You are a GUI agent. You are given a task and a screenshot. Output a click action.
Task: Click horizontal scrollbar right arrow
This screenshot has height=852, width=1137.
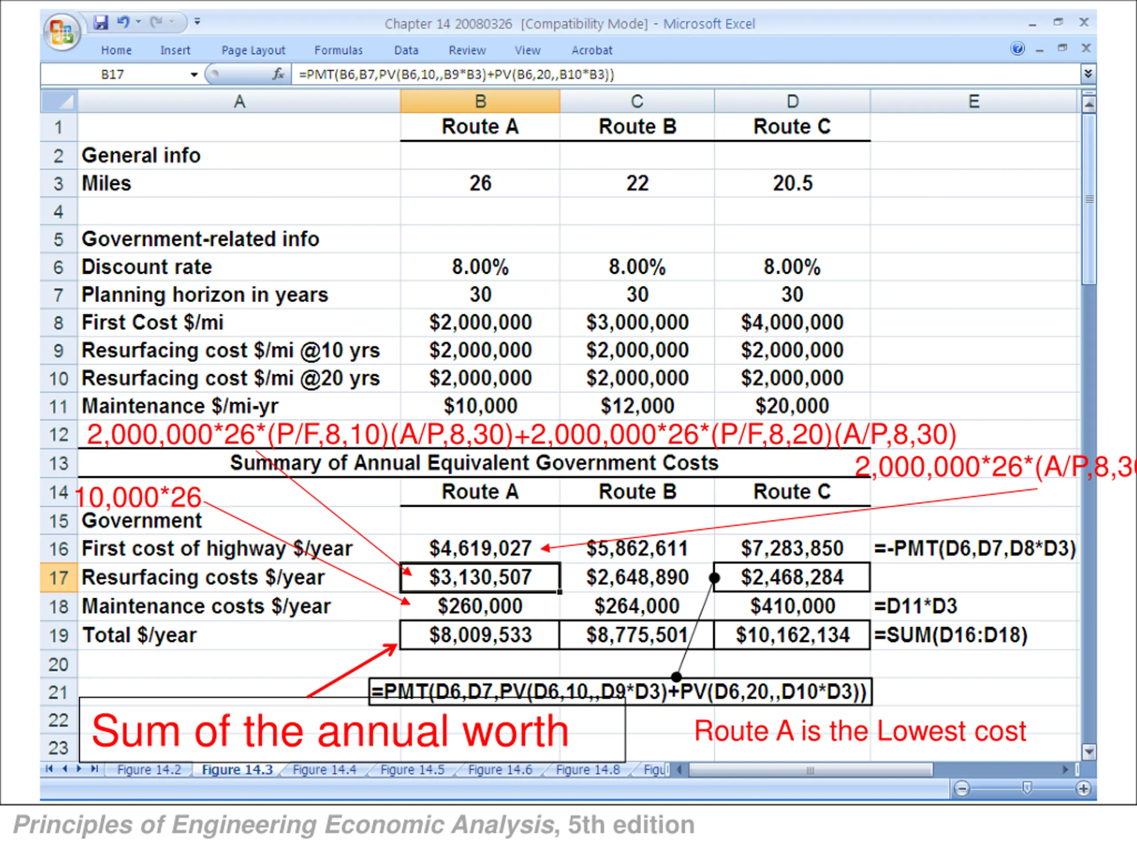1065,769
